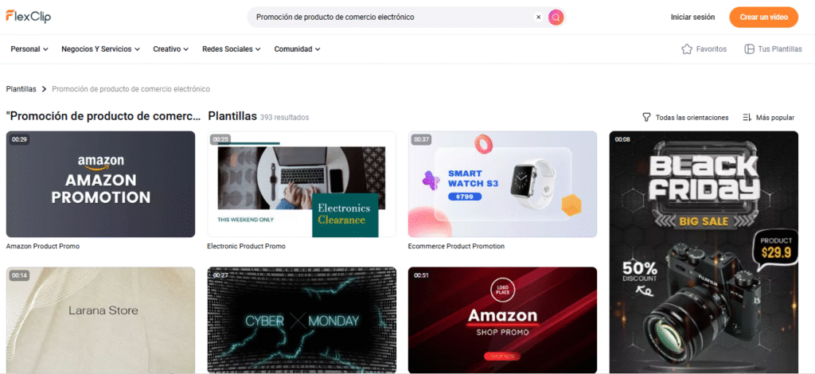Open Tus Plantillas icon

(x=749, y=49)
